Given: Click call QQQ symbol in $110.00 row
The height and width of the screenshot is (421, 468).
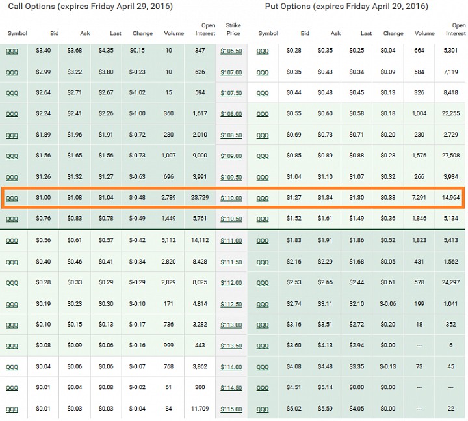Looking at the screenshot, I should click(12, 198).
